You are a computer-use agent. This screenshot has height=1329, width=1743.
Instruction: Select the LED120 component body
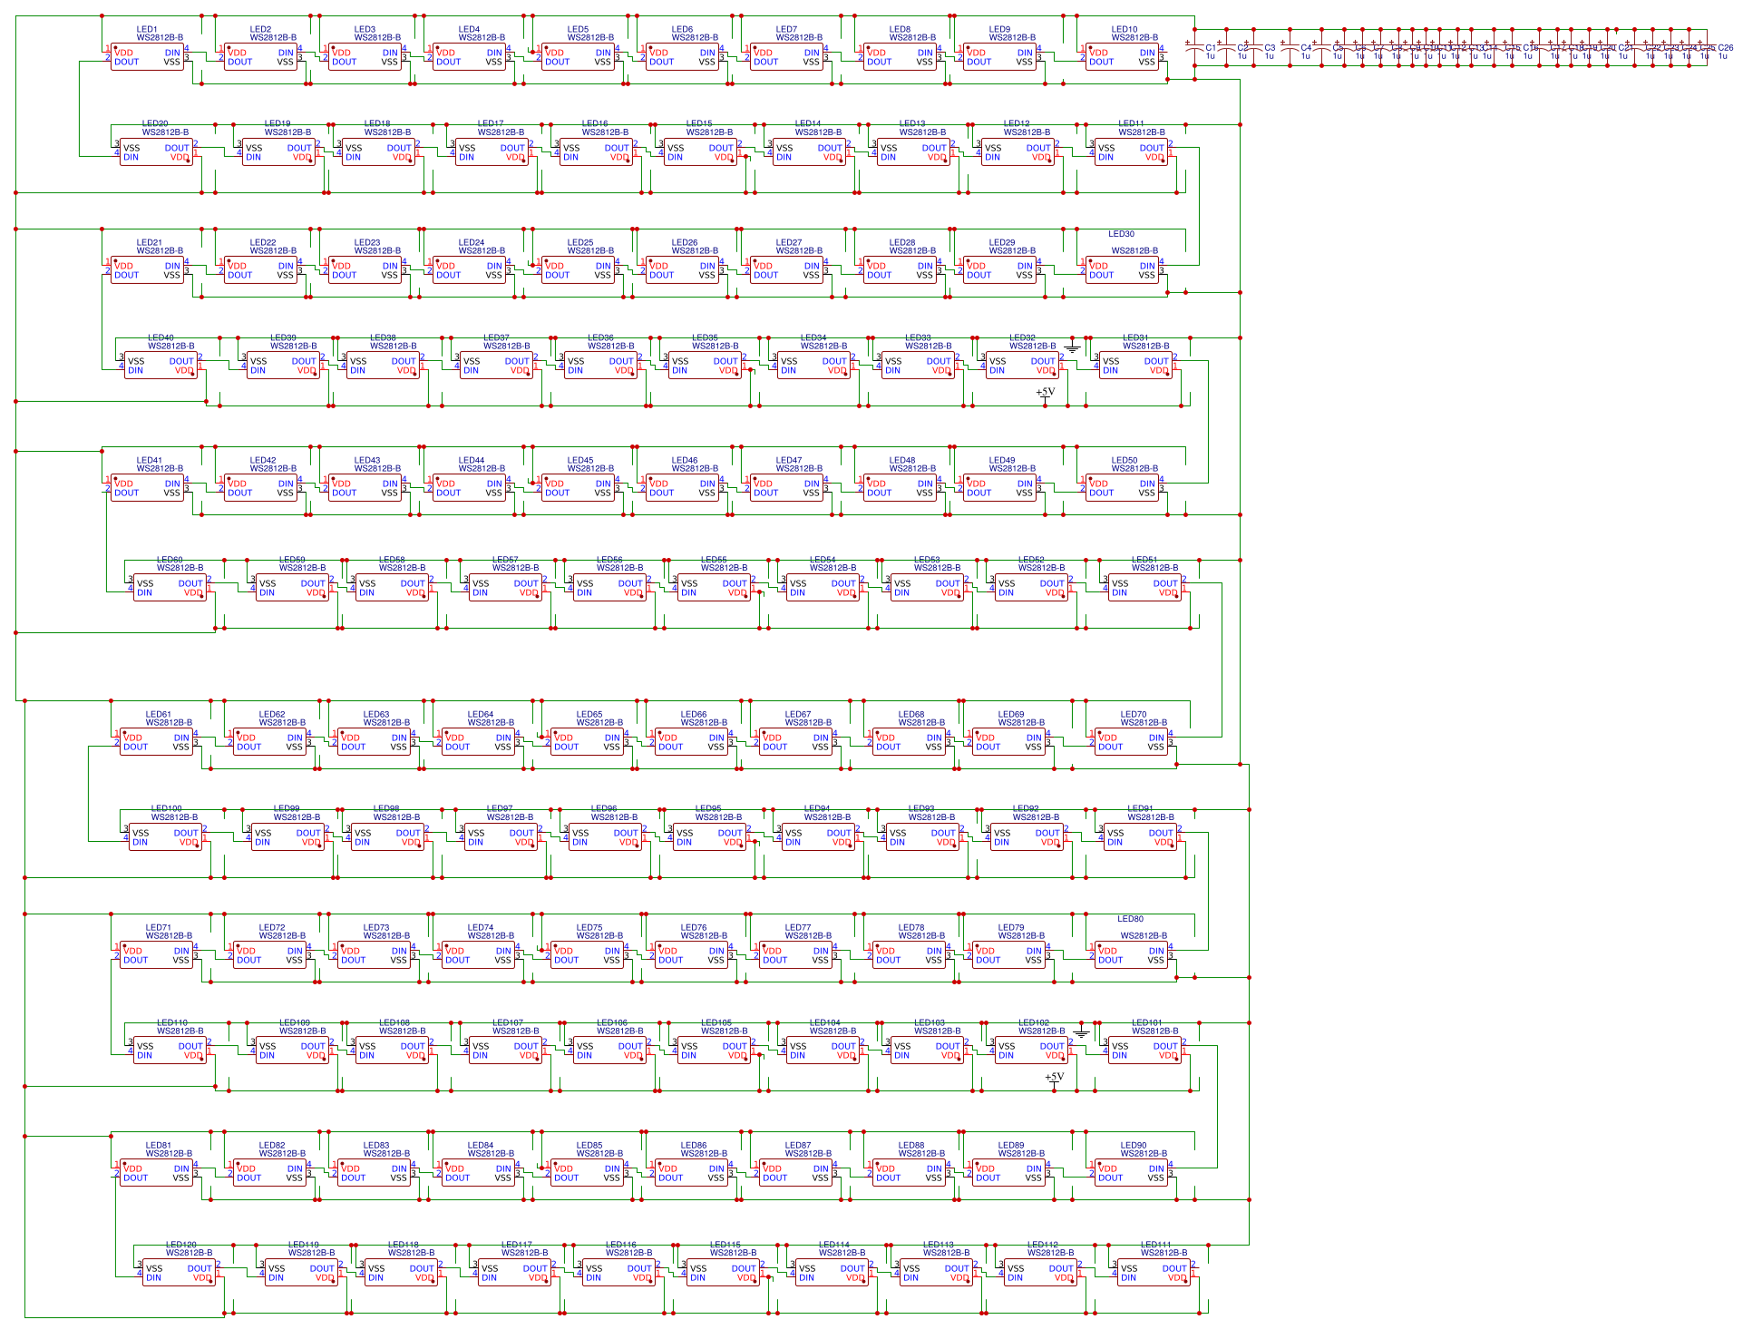tap(178, 1273)
